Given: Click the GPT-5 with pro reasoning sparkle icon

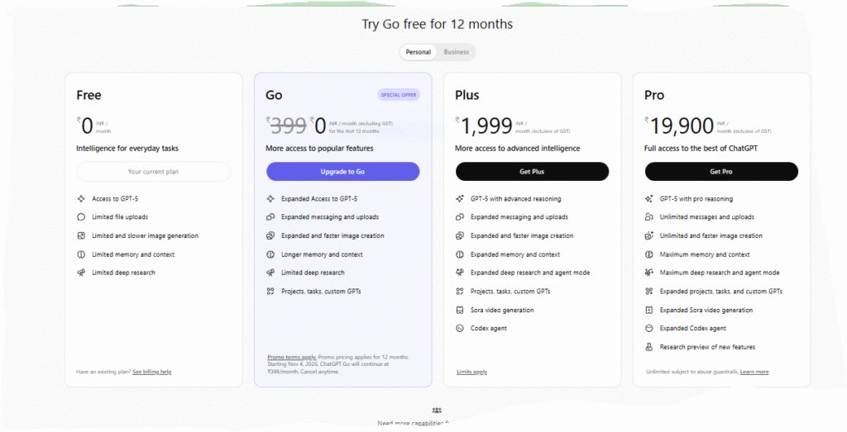Looking at the screenshot, I should click(649, 199).
